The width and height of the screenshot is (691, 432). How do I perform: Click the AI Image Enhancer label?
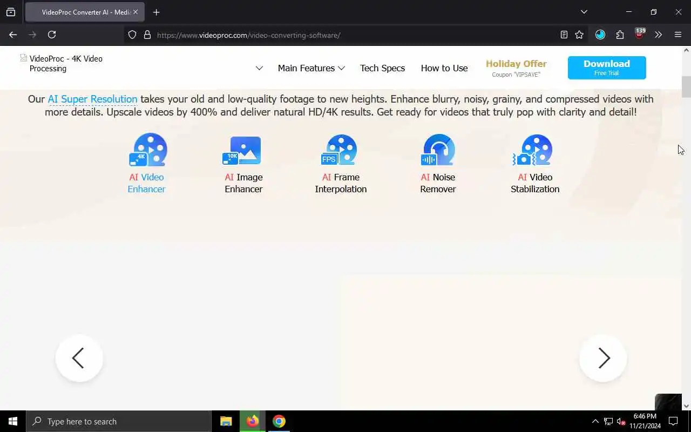(243, 183)
